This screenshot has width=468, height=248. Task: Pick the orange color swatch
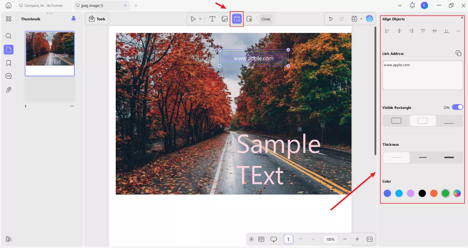point(434,193)
